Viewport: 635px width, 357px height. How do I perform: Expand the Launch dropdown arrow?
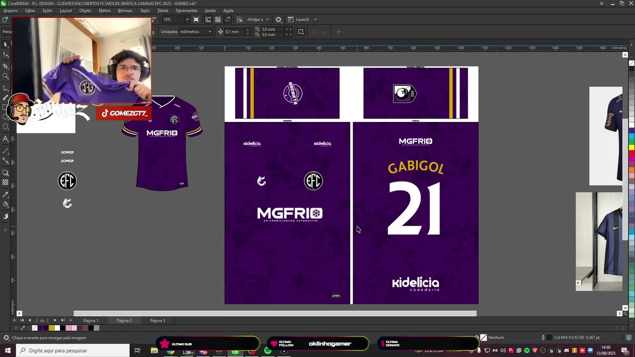(315, 19)
